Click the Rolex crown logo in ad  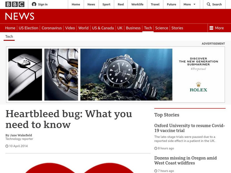pos(198,84)
